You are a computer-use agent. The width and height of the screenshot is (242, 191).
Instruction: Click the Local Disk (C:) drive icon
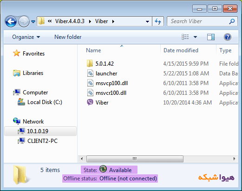click(21, 102)
